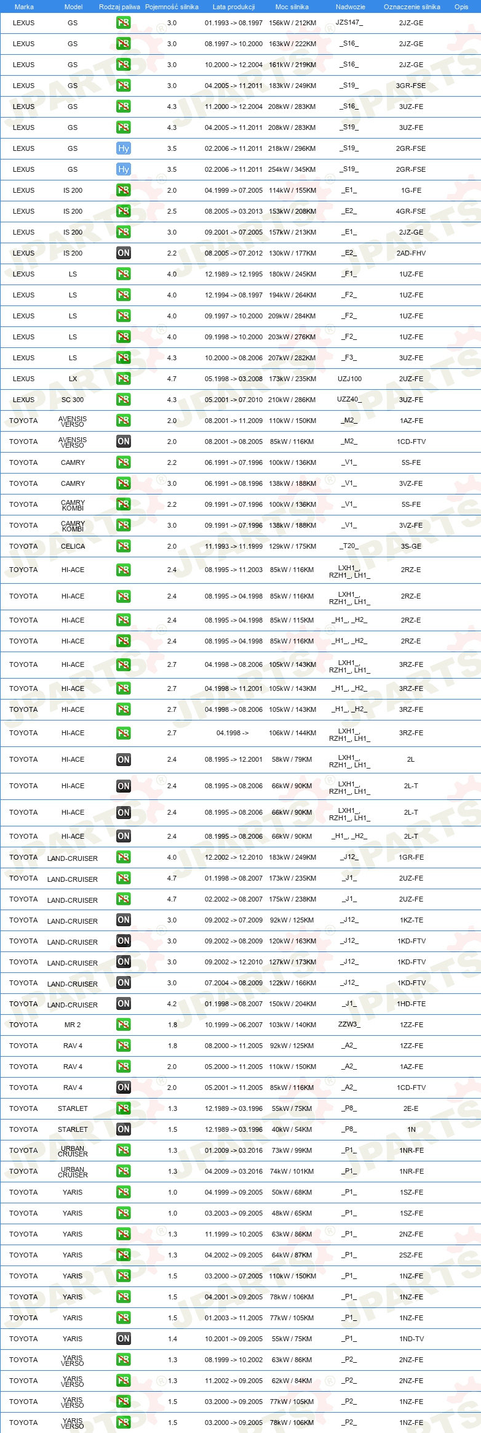
Task: Click petrol icon in TOYOTA MR 2 row
Action: click(x=124, y=1025)
